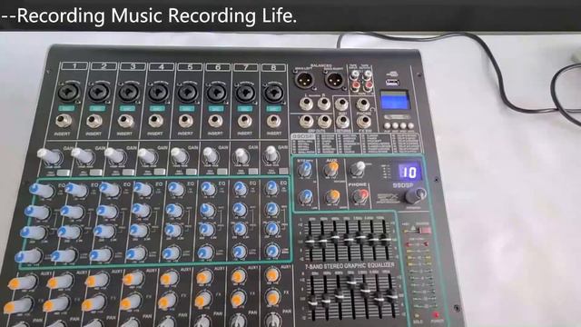Select the channel 2 XLR combo input jack
Screen dimensions: 581x327
coord(99,91)
